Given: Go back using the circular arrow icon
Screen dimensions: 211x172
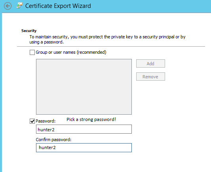Looking at the screenshot, I should coord(8,6).
